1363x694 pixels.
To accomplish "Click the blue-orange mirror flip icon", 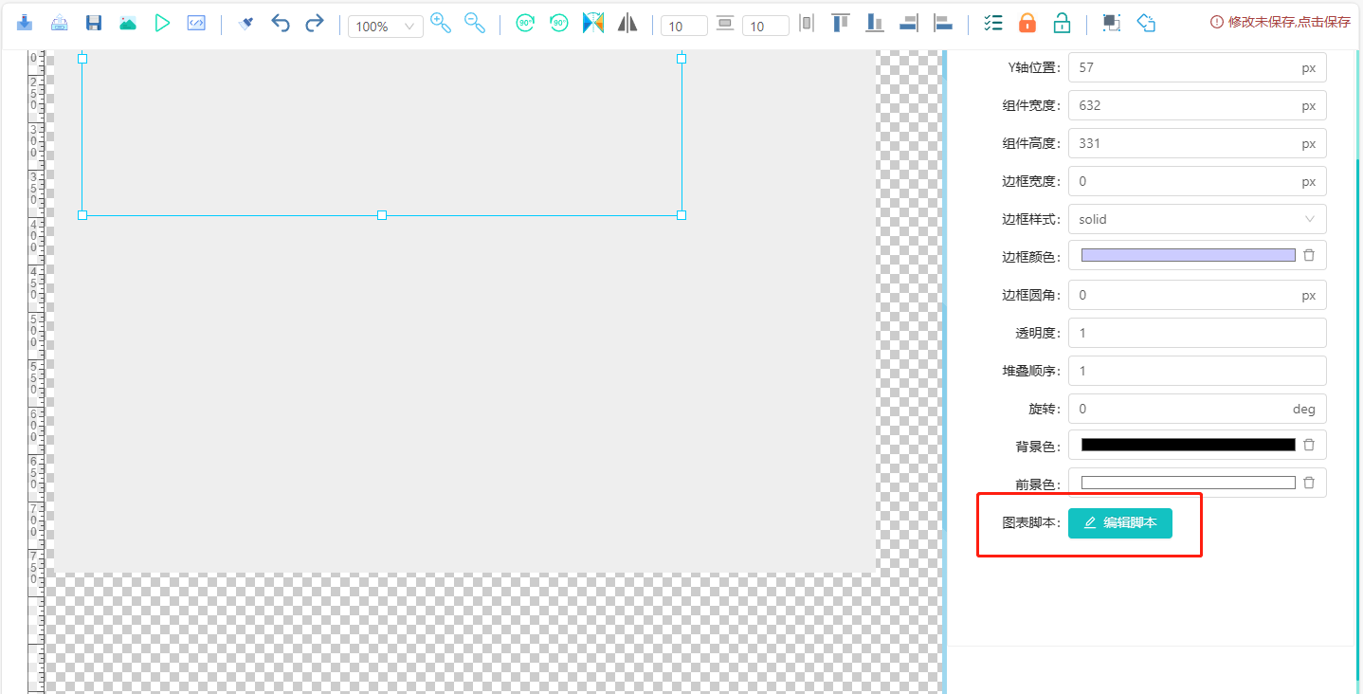I will click(593, 23).
